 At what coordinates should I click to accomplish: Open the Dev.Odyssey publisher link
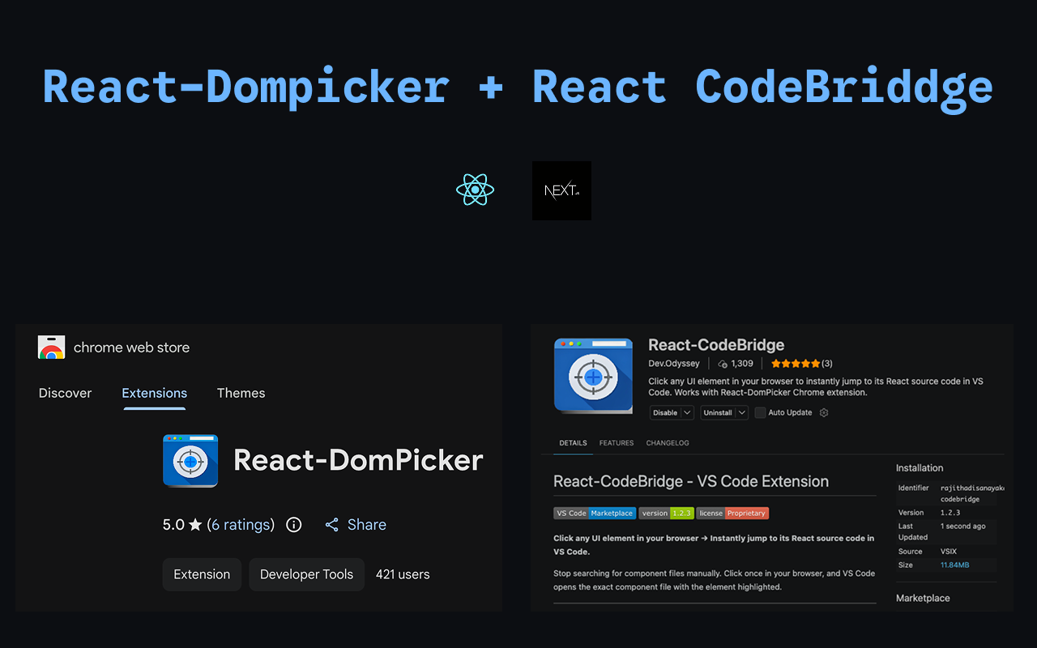point(674,364)
